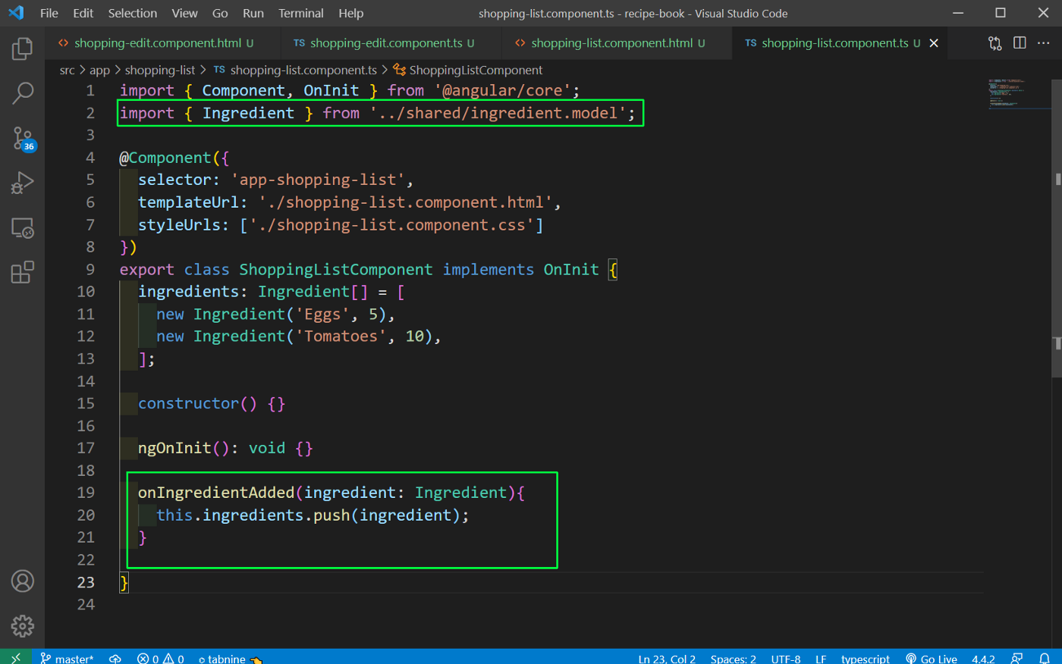The image size is (1062, 664).
Task: Click constructor keyword on line 15
Action: (188, 403)
